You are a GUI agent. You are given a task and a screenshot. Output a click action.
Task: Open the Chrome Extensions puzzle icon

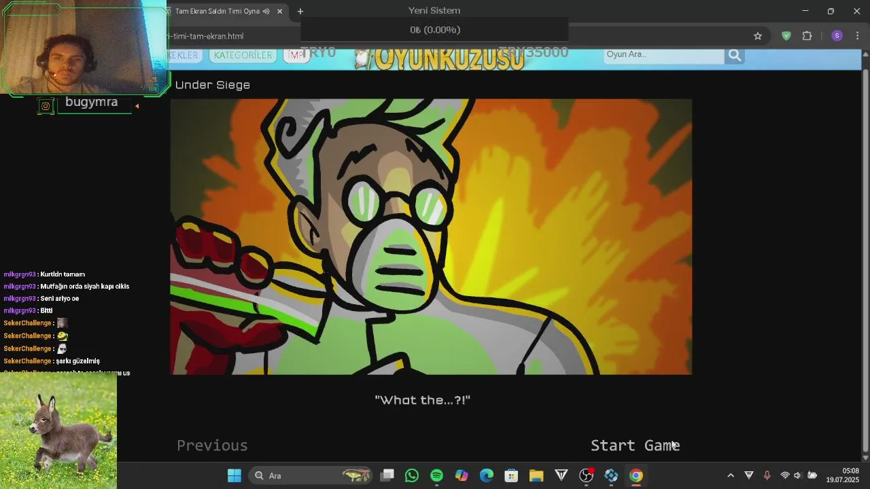(807, 36)
